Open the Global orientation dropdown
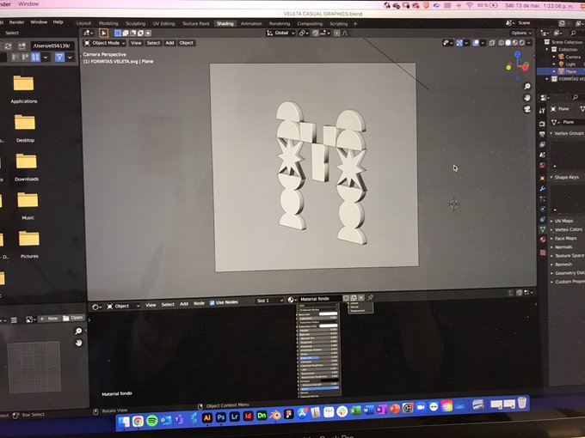This screenshot has height=438, width=585. (x=280, y=33)
